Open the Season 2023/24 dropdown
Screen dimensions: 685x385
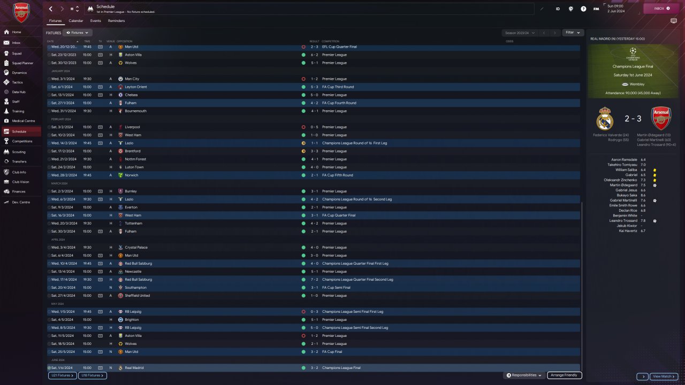(x=520, y=33)
